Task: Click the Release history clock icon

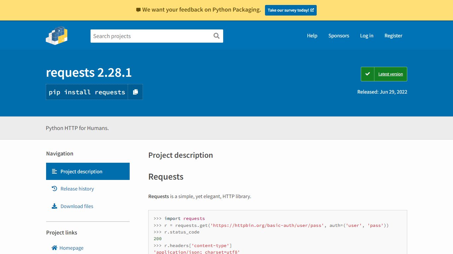Action: click(x=54, y=189)
